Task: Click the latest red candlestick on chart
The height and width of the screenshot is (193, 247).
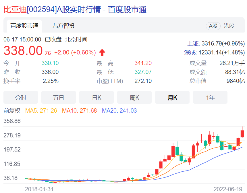Action: point(242,134)
